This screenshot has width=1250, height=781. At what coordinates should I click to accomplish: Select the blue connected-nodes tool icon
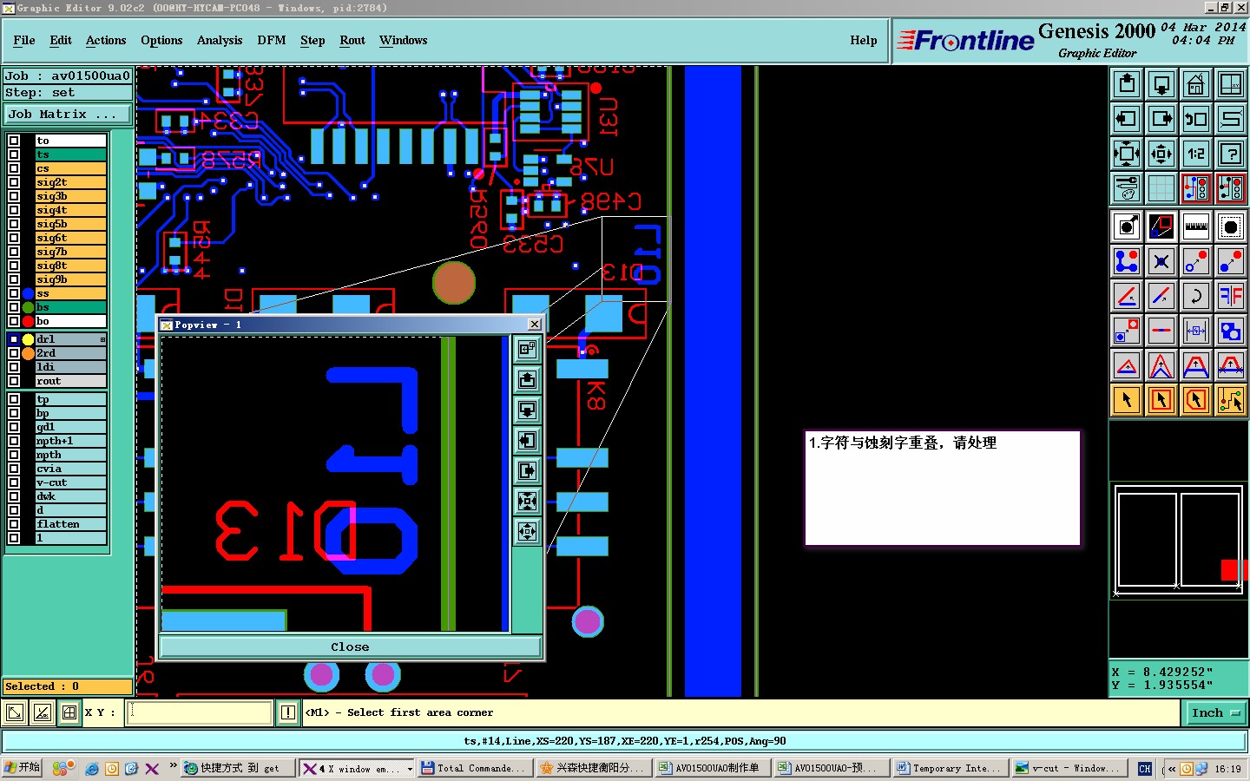point(1127,261)
